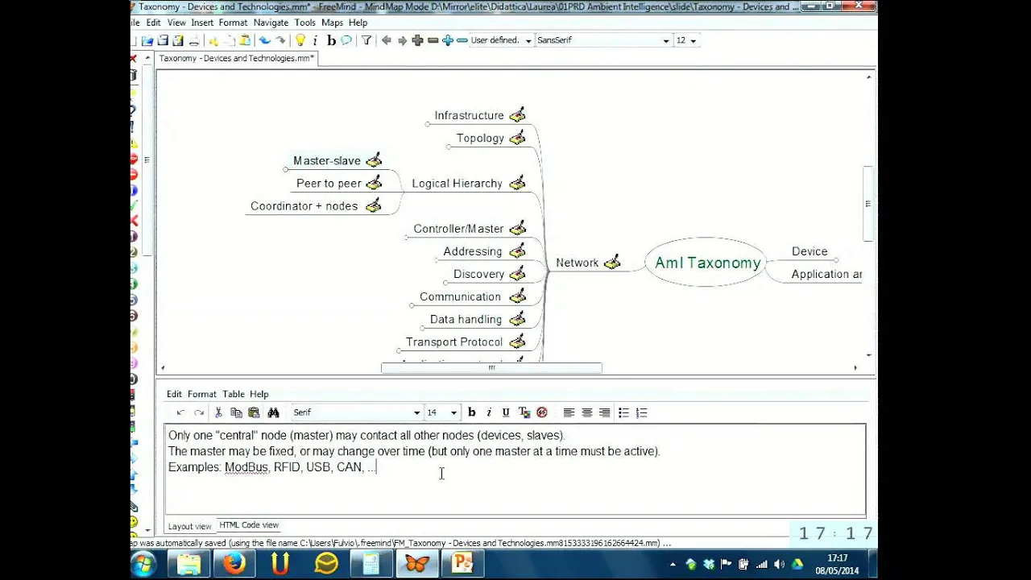Click the Save As toolbar icon
The width and height of the screenshot is (1031, 580).
pos(177,40)
